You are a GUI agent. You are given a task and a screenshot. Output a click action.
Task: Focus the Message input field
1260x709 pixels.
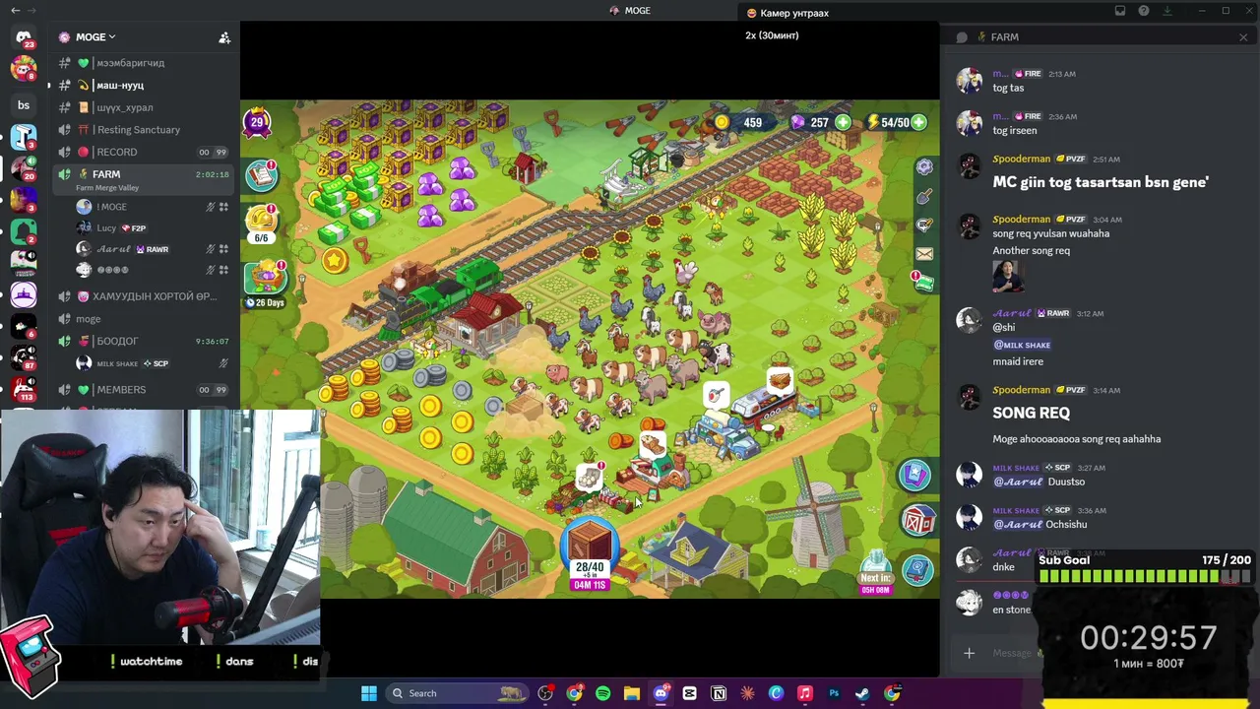click(1012, 653)
